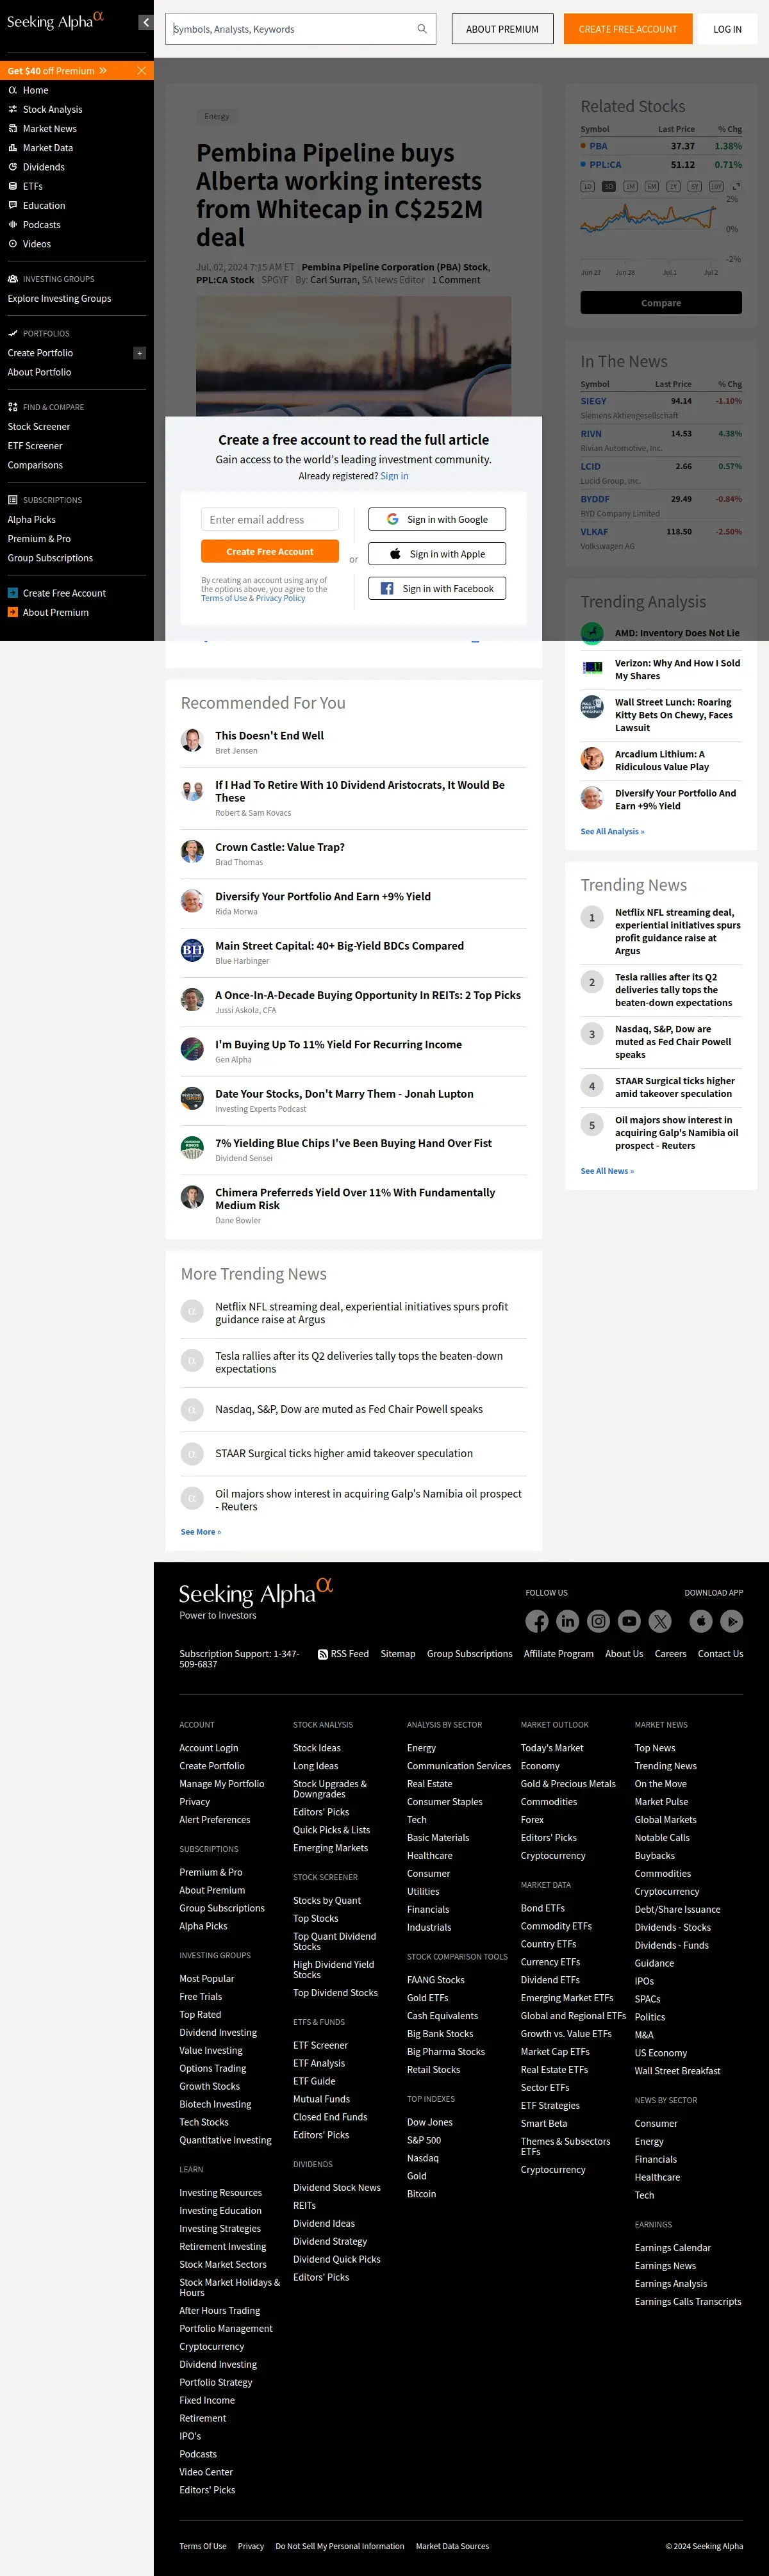Image resolution: width=769 pixels, height=2576 pixels.
Task: Open avatar beside AMD: Inventory Does Not Lie
Action: pos(592,632)
